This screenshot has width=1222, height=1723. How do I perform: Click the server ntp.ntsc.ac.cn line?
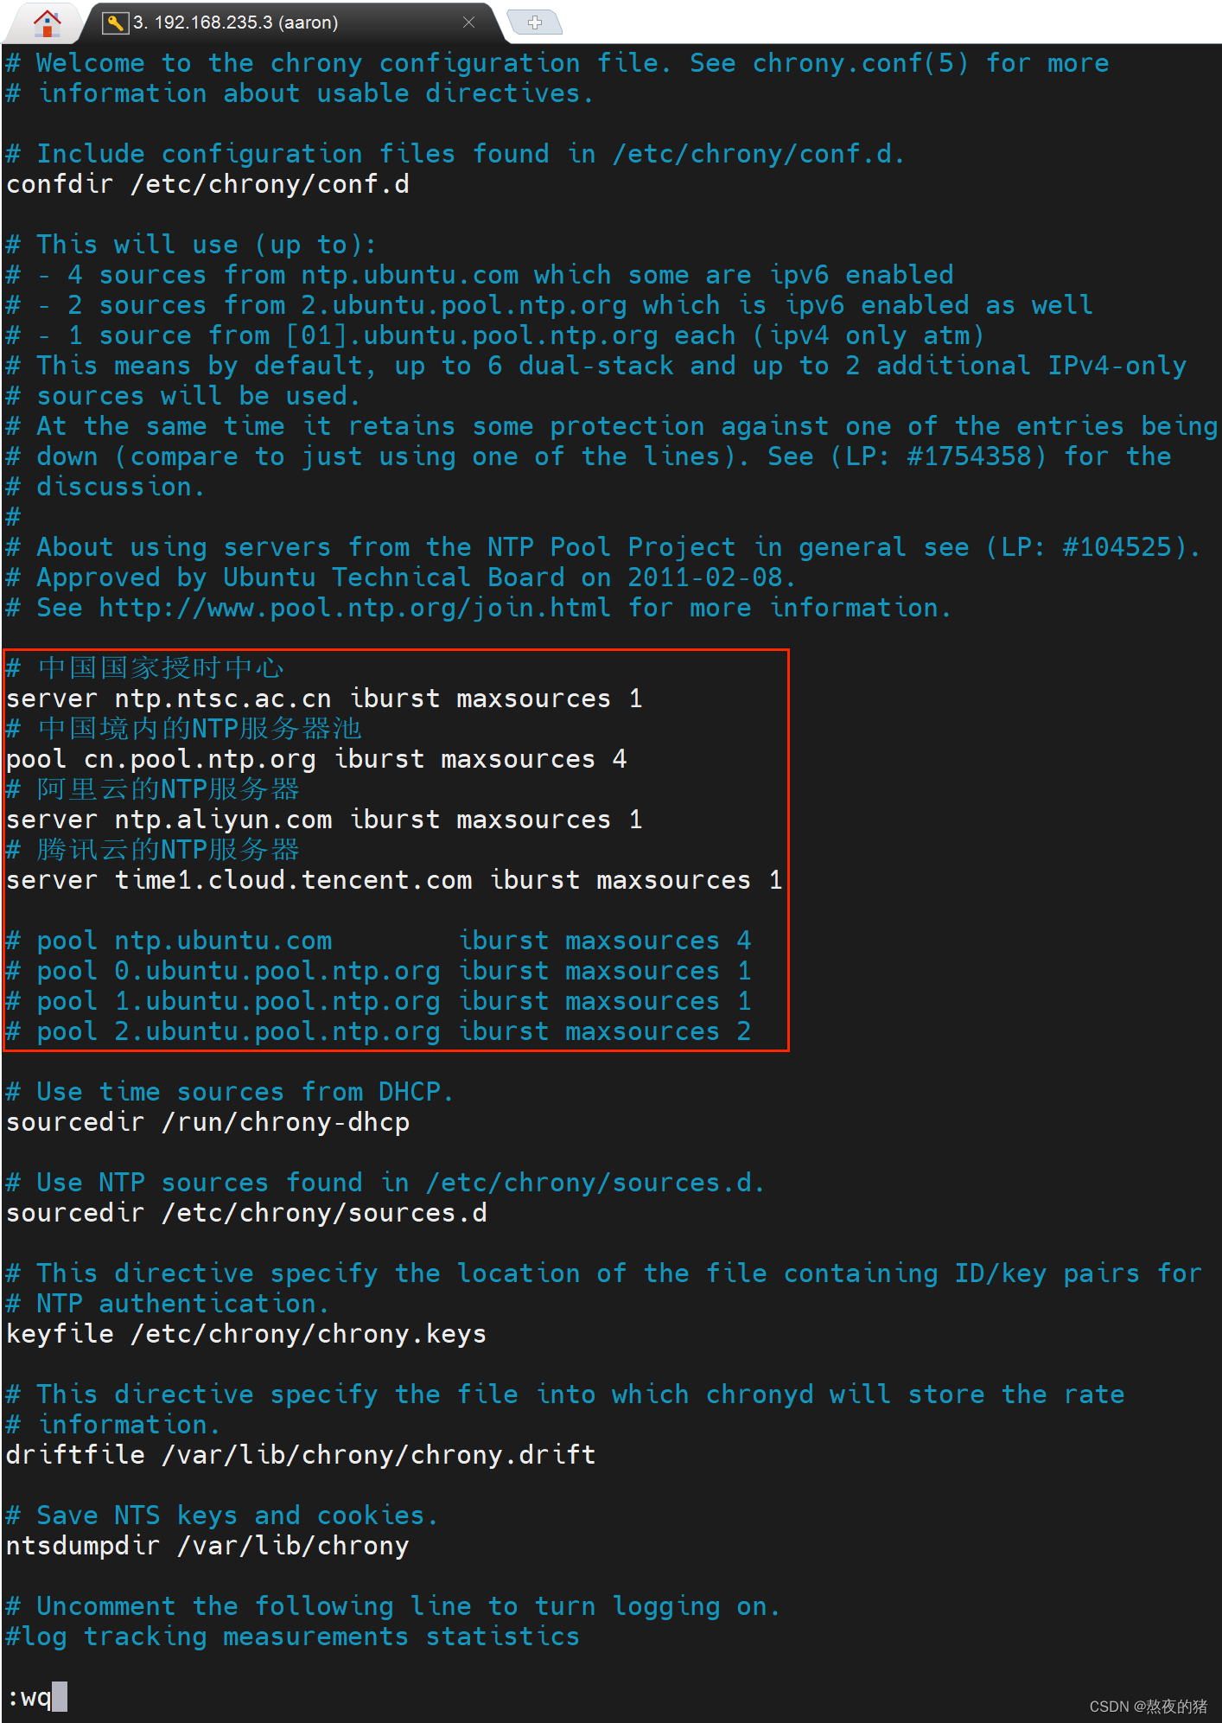coord(324,699)
